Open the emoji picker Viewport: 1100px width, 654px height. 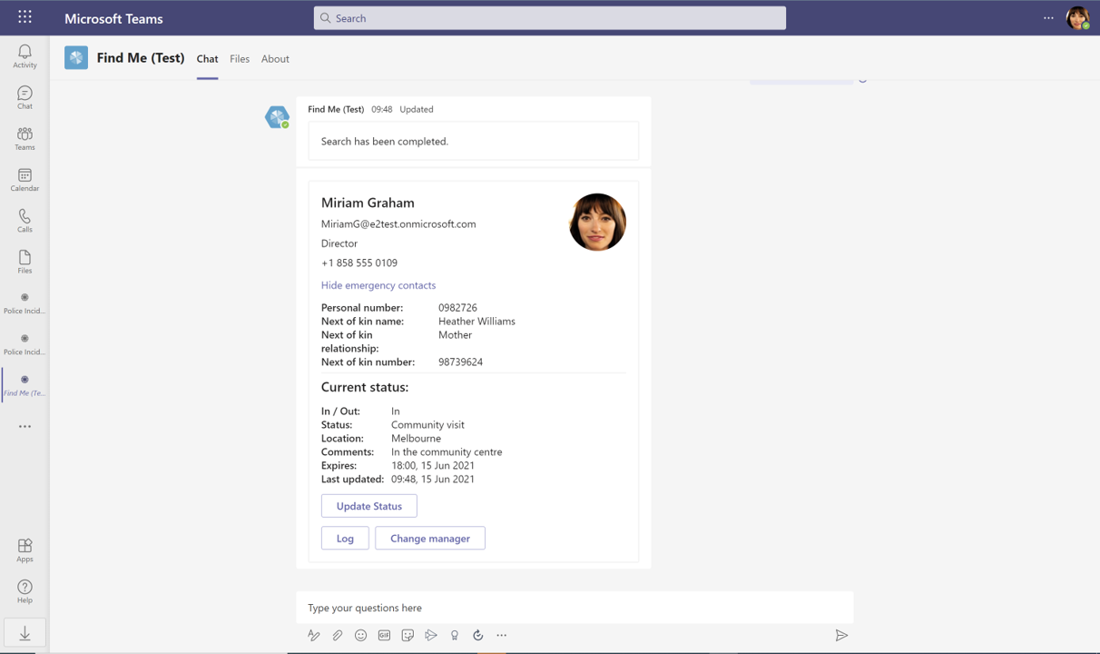[361, 636]
